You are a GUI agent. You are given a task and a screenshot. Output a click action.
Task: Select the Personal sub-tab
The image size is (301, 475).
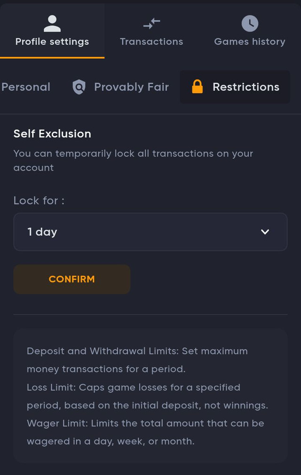[26, 87]
